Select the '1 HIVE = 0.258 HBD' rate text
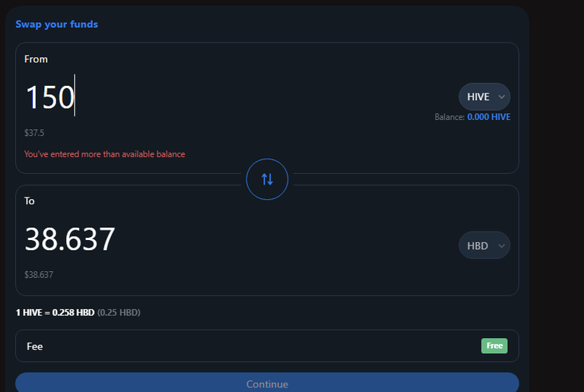 point(55,312)
